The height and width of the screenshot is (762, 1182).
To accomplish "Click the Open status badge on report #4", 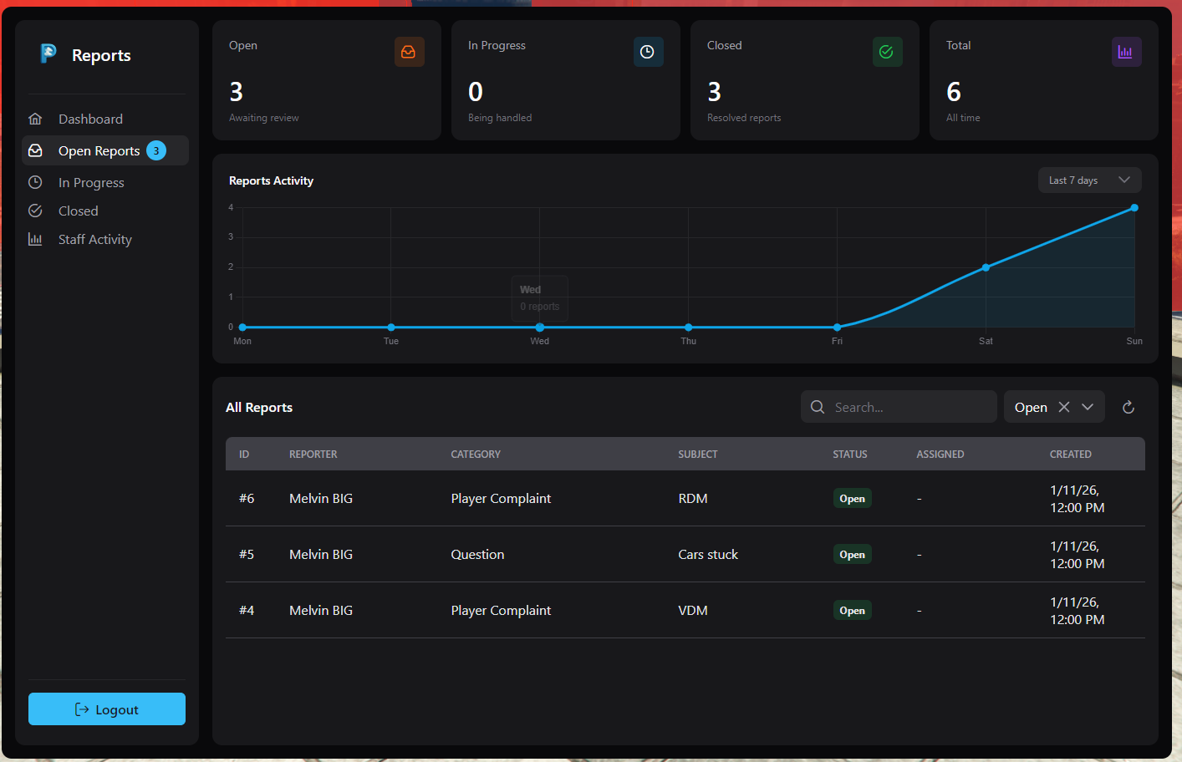I will pyautogui.click(x=852, y=610).
